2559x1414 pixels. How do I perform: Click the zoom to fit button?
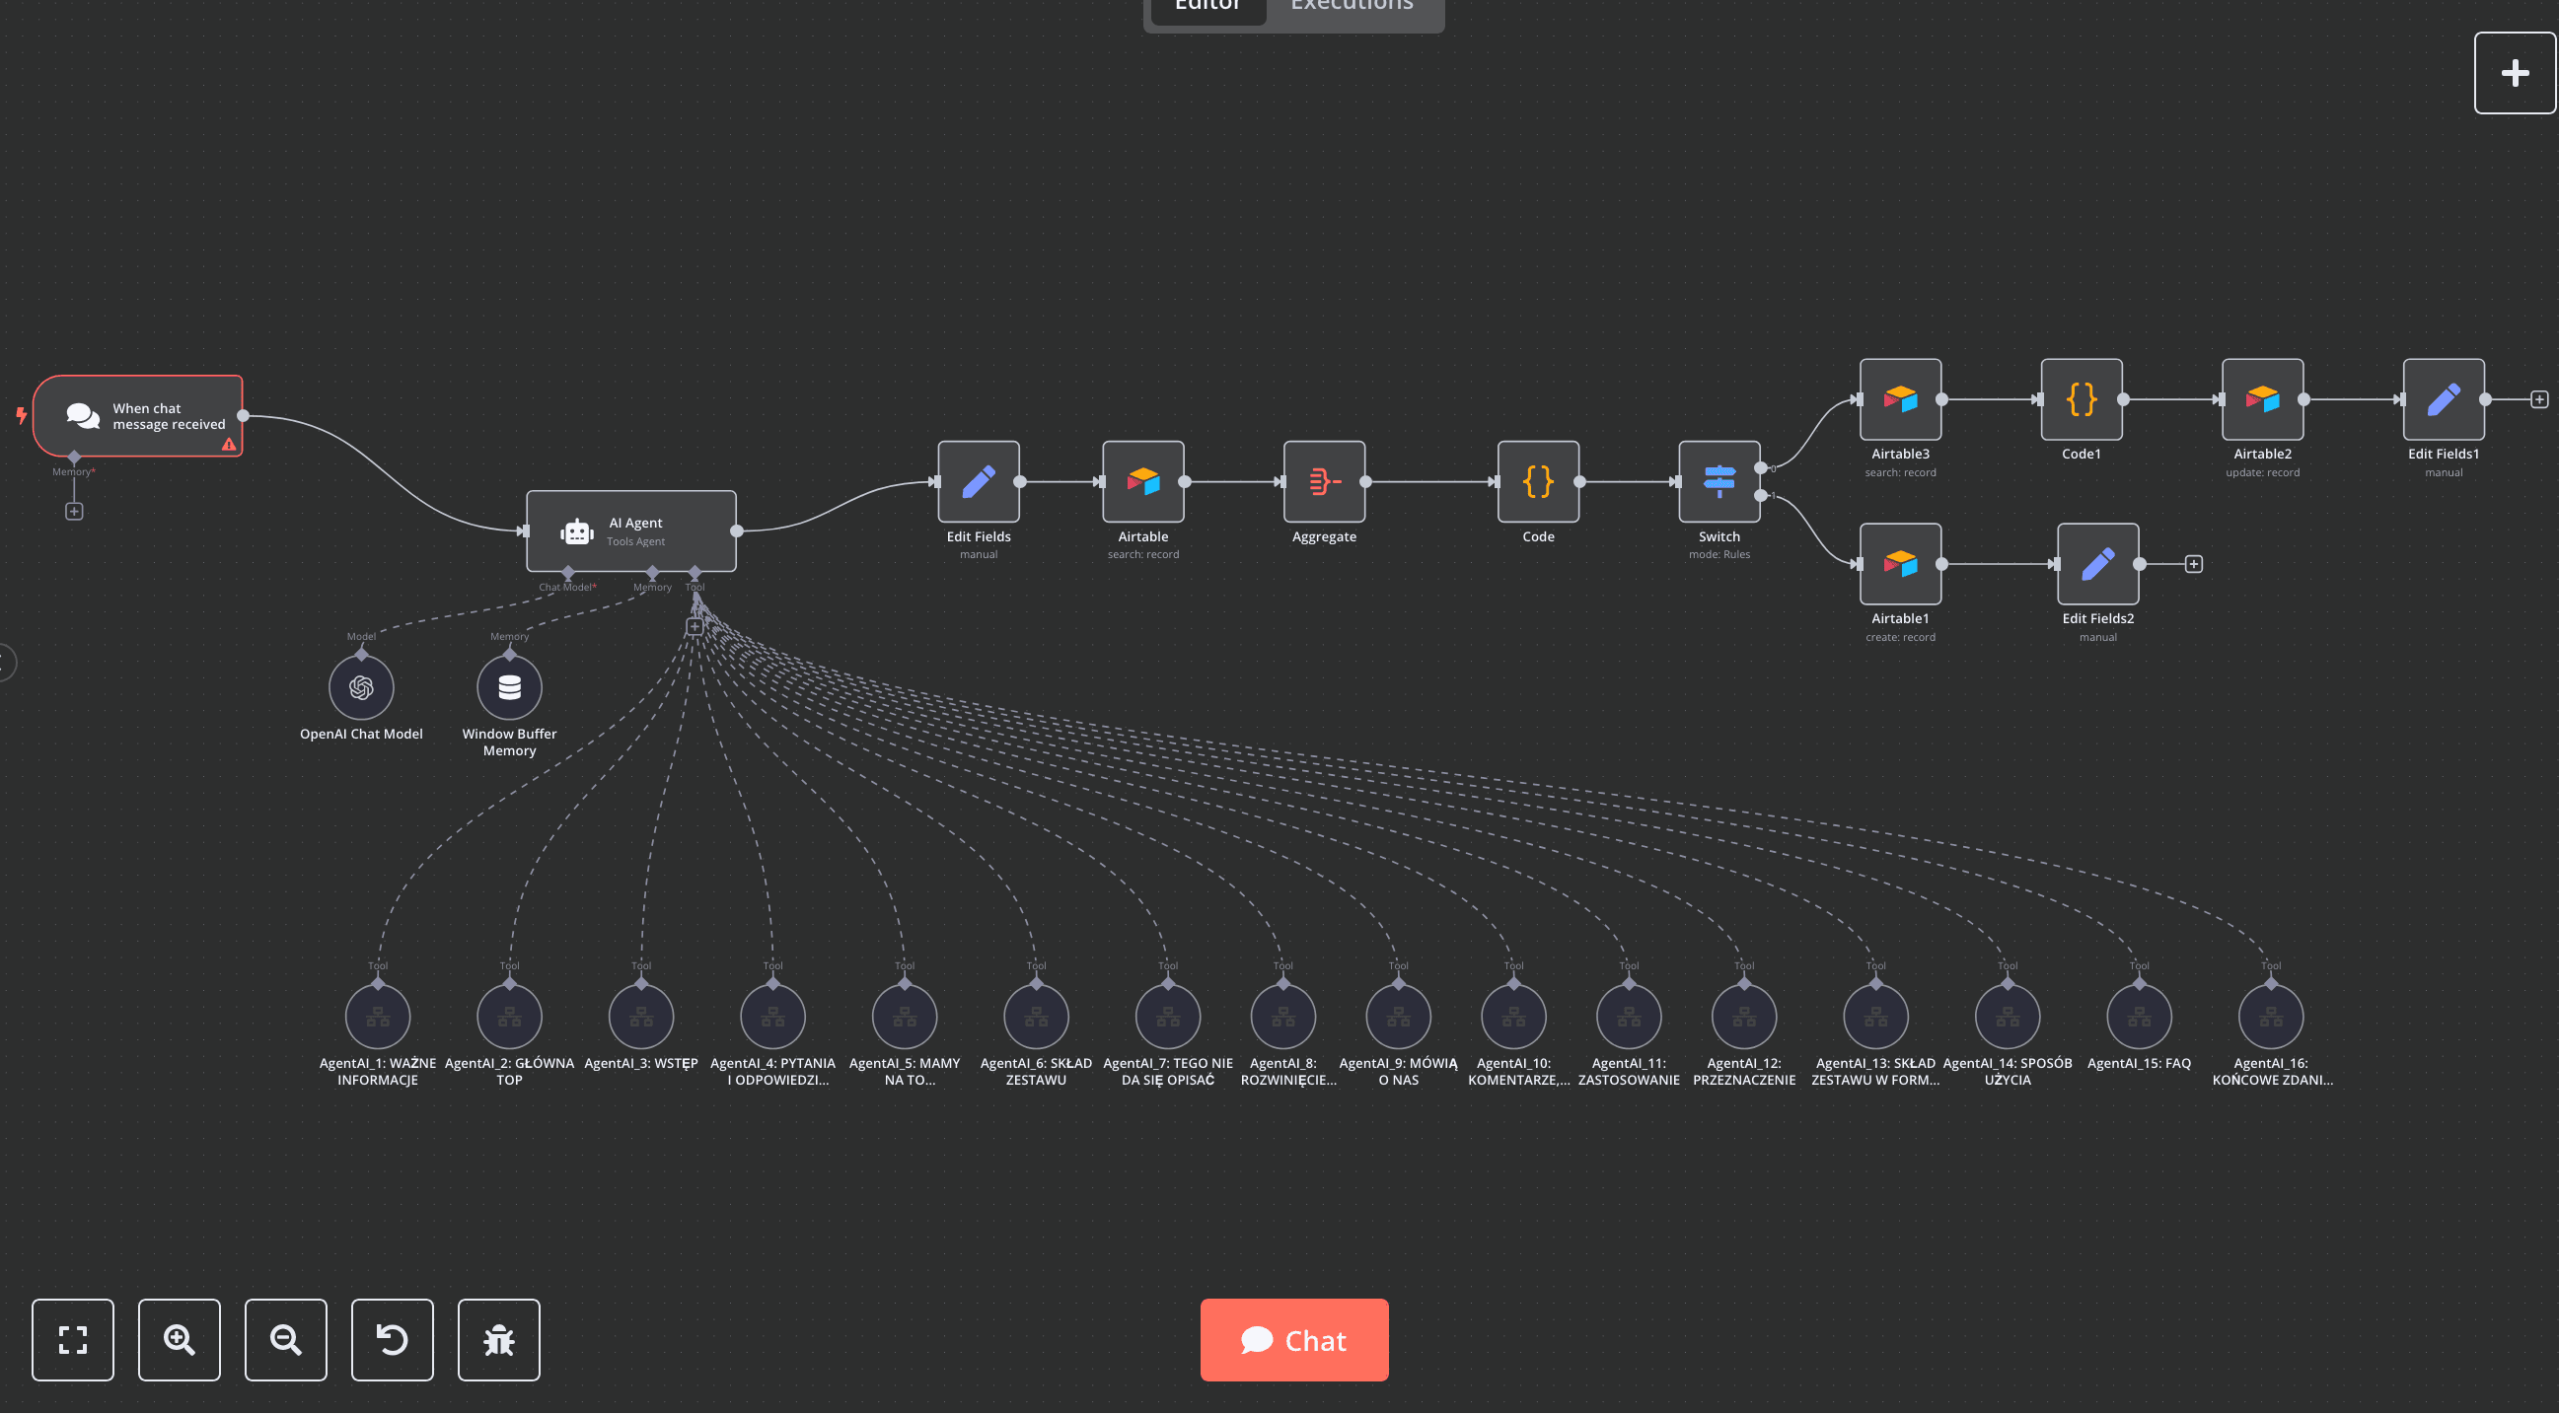tap(73, 1340)
